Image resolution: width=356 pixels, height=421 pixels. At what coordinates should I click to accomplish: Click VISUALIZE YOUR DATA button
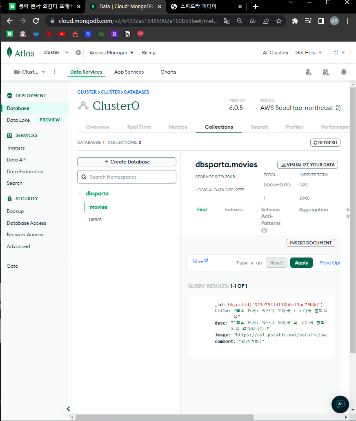(x=307, y=165)
